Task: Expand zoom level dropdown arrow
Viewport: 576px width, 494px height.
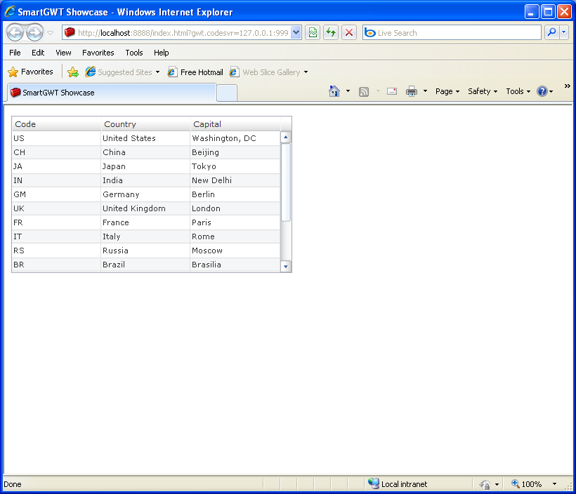Action: (x=554, y=484)
